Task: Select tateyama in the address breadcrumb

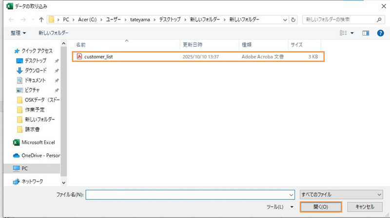Action: pyautogui.click(x=140, y=19)
